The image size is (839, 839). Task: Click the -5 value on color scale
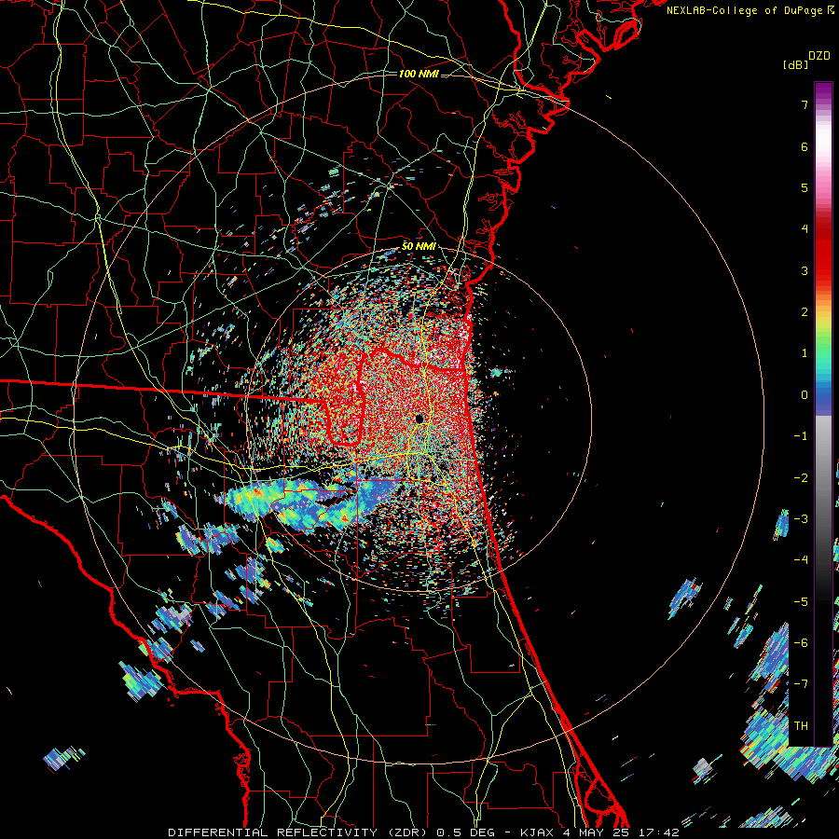click(801, 601)
